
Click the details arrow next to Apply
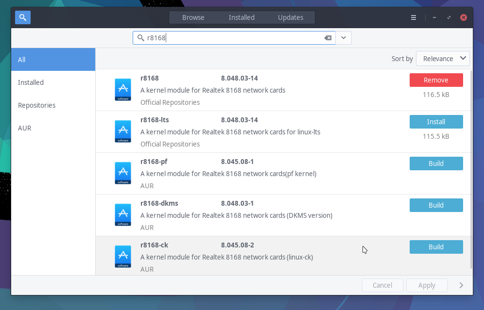461,285
